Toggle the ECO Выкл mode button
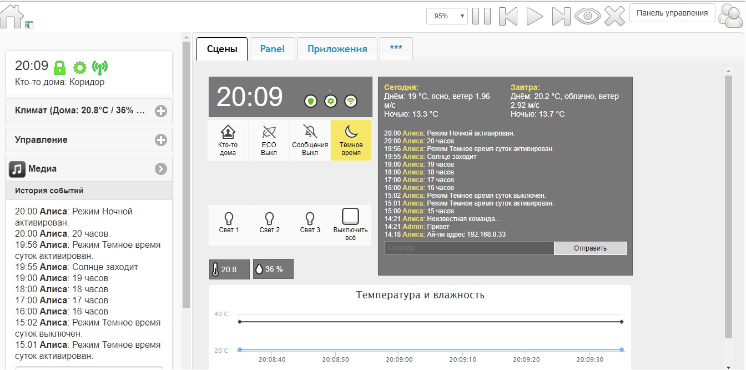The width and height of the screenshot is (746, 370). [269, 140]
